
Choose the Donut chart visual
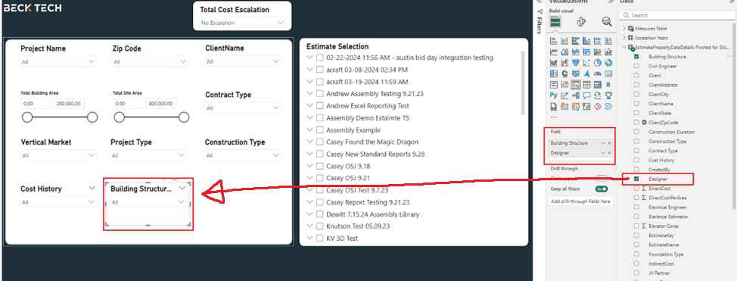[608, 63]
